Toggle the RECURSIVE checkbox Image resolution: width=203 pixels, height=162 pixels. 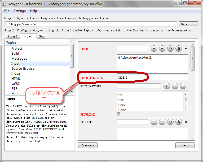pos(118,114)
